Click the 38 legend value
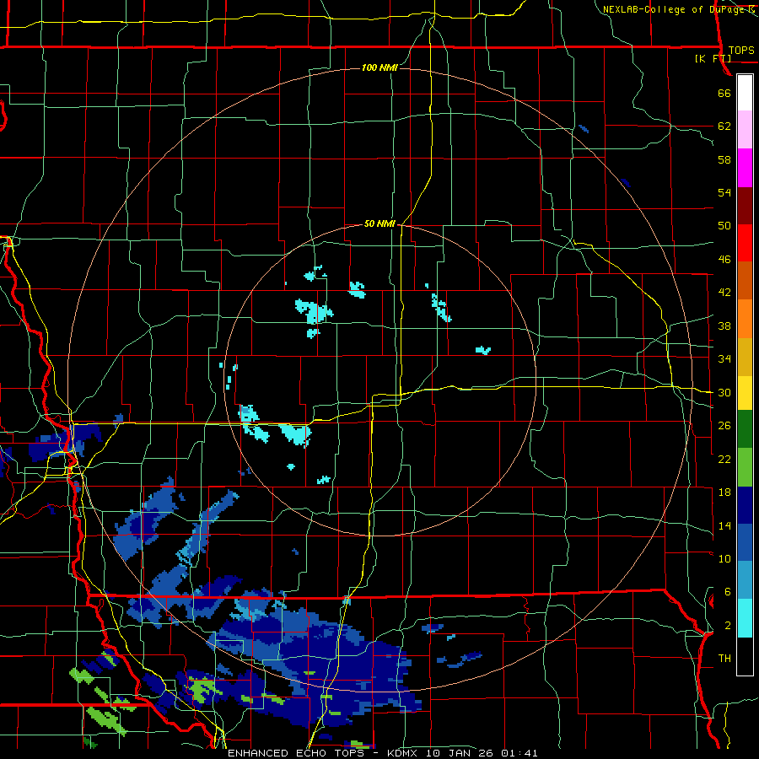The width and height of the screenshot is (759, 759). [x=724, y=326]
